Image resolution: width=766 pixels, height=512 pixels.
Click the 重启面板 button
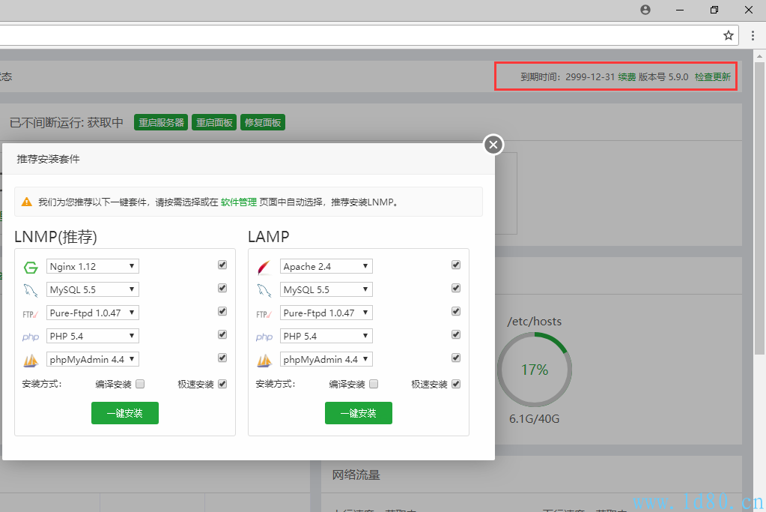tap(214, 122)
